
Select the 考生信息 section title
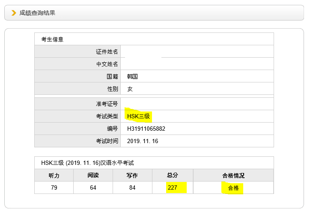[52, 39]
